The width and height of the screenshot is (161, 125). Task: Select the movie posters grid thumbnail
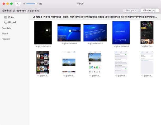pos(43,62)
